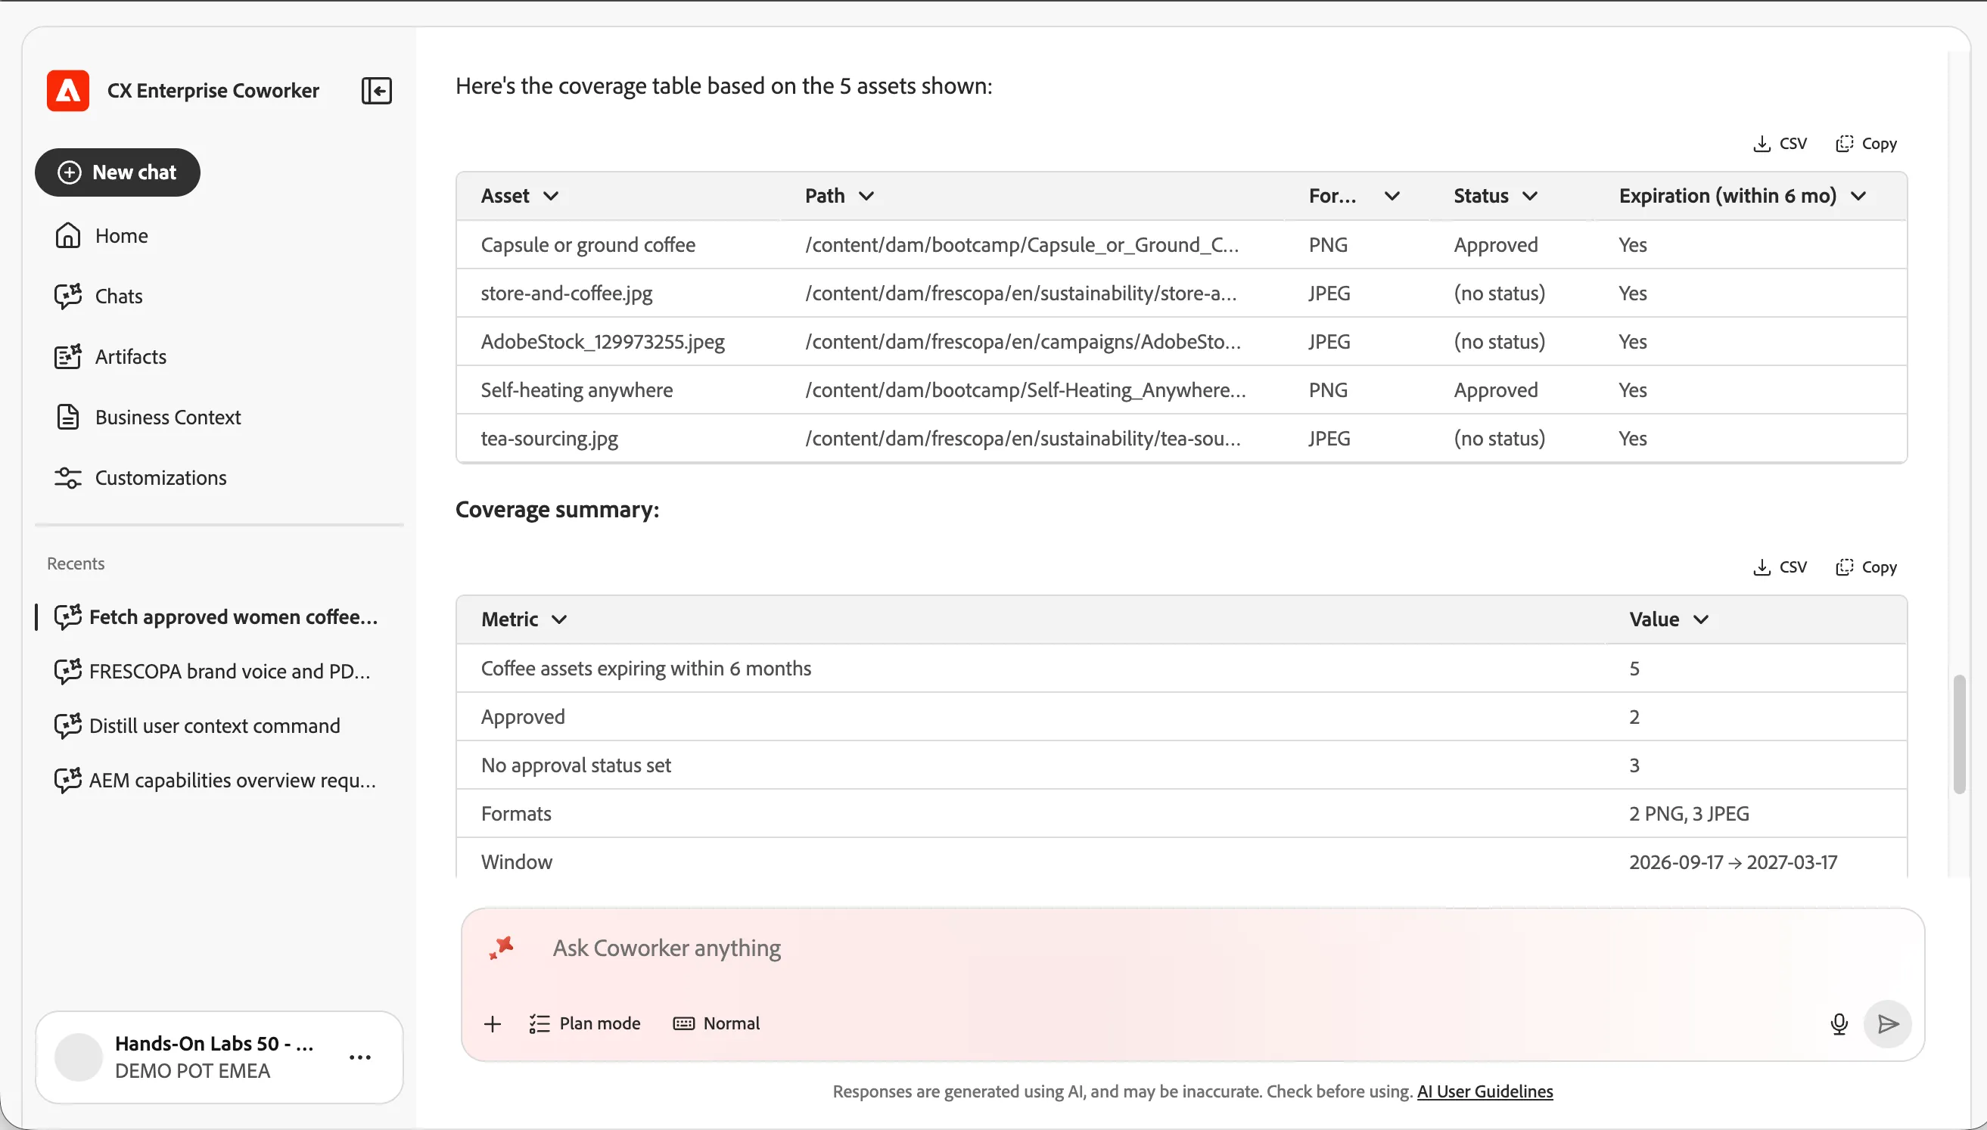Open Asset column sort dropdown
This screenshot has width=1987, height=1130.
(x=550, y=197)
